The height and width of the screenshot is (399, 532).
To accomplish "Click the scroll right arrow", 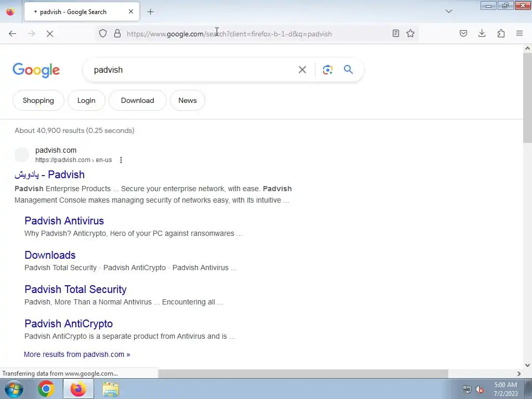I will click(x=519, y=374).
